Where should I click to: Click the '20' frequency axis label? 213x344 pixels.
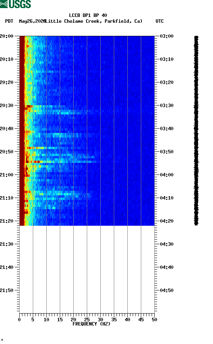coord(73,320)
